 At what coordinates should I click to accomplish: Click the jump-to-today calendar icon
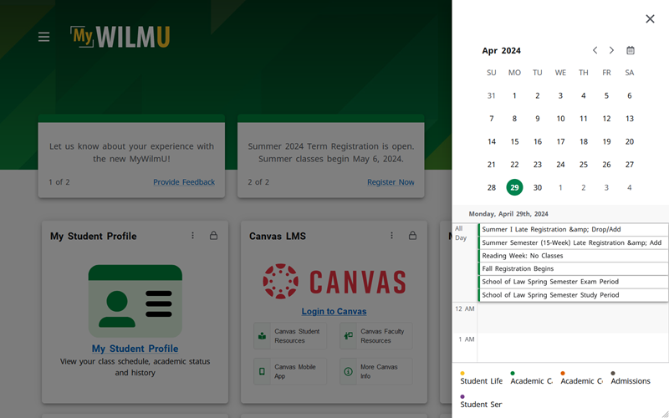click(x=631, y=50)
